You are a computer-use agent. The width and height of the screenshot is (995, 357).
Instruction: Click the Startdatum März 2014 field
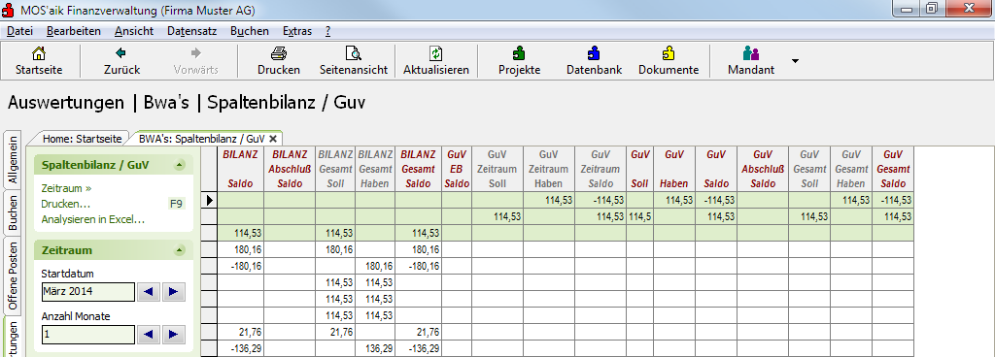(87, 292)
